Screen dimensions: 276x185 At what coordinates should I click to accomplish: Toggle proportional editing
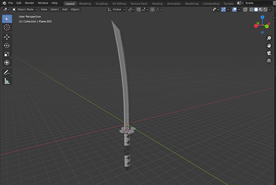152,10
